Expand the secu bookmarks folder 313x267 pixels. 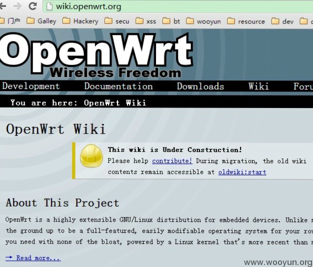tap(117, 21)
